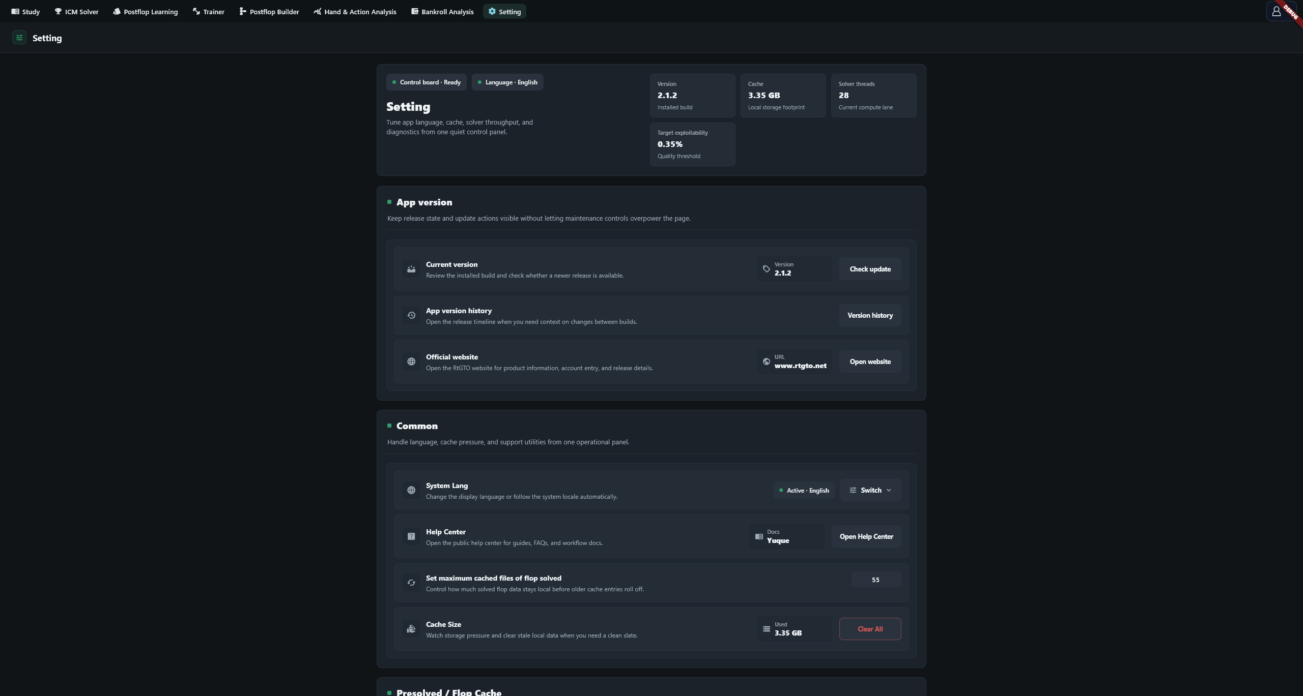Click the Open website button
Viewport: 1303px width, 696px height.
870,361
